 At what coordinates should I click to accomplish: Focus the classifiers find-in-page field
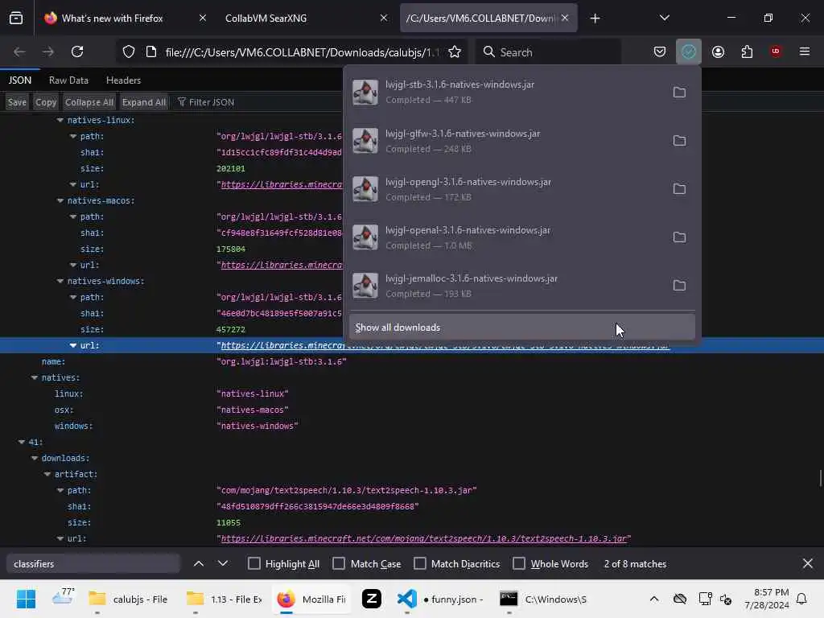[x=93, y=563]
